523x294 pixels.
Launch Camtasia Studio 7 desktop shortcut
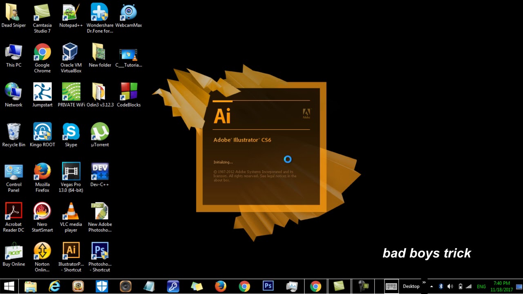(x=42, y=18)
